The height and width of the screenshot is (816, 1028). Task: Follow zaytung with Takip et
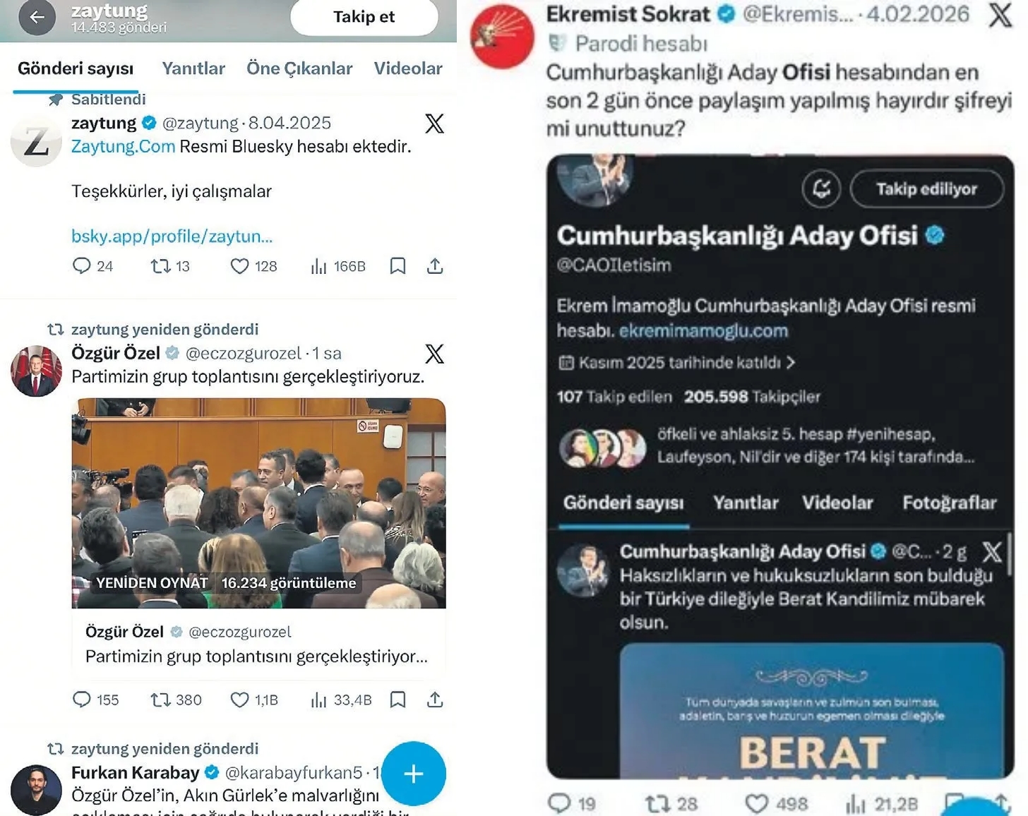pyautogui.click(x=364, y=17)
